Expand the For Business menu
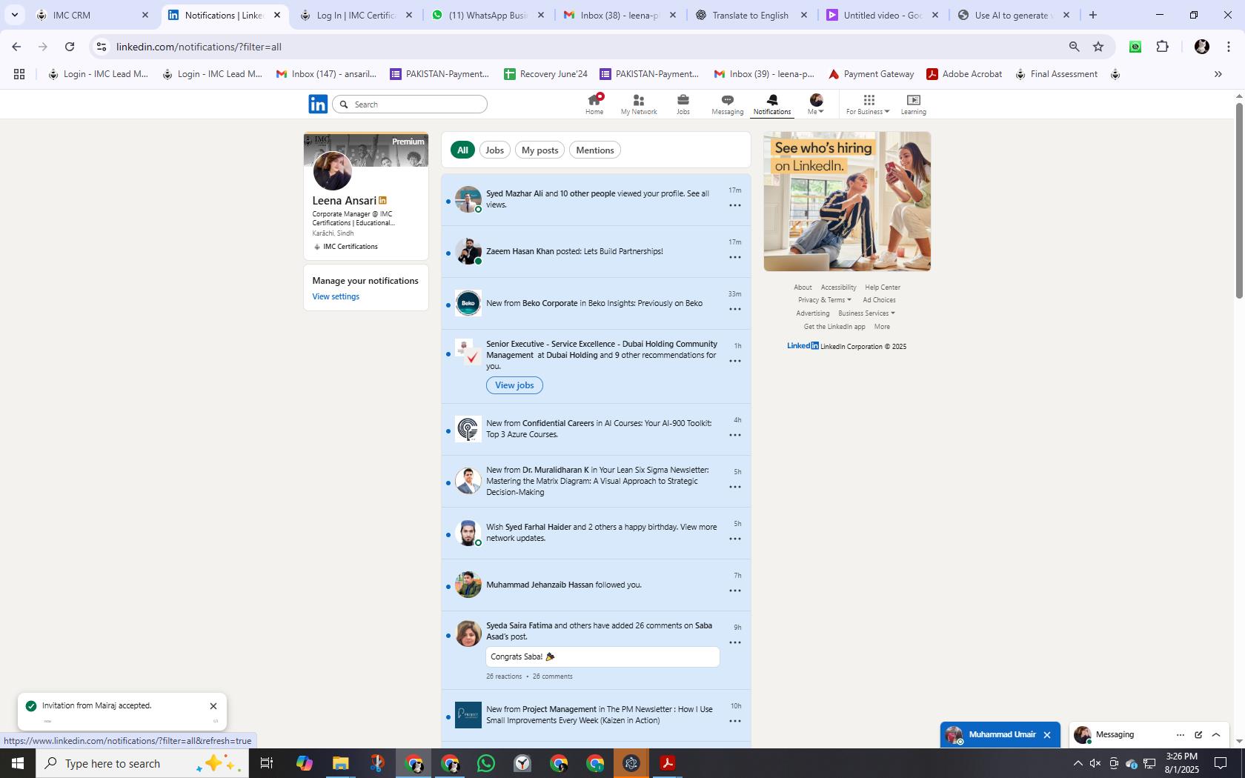 click(x=868, y=104)
